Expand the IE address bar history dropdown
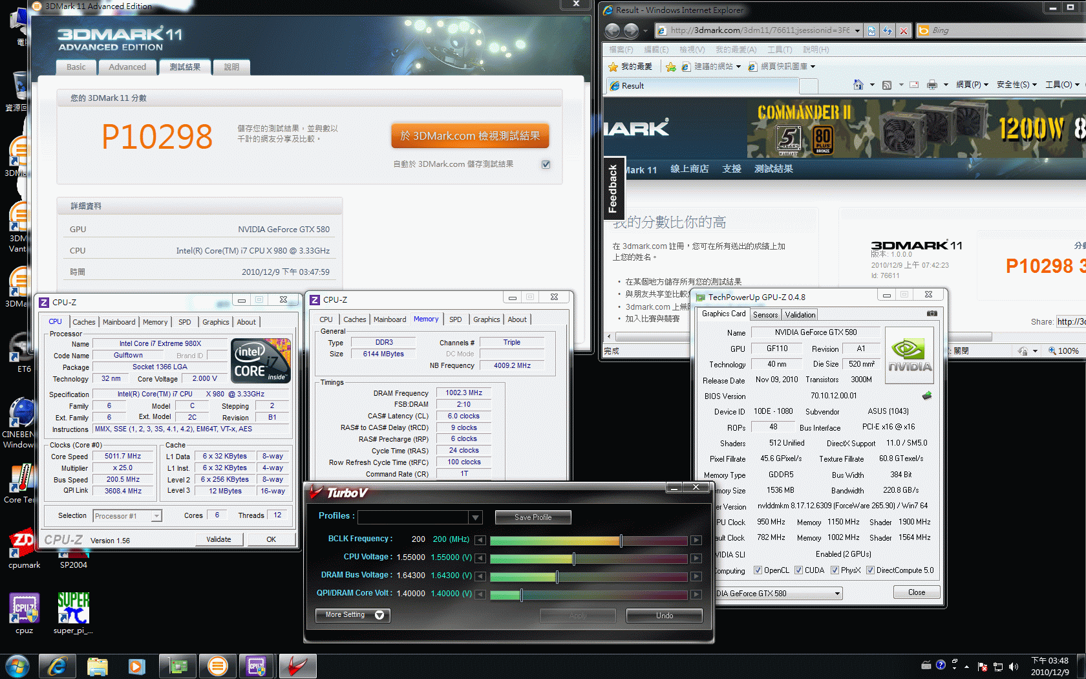 click(857, 30)
